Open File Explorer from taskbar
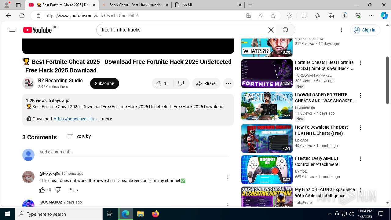 point(140,214)
